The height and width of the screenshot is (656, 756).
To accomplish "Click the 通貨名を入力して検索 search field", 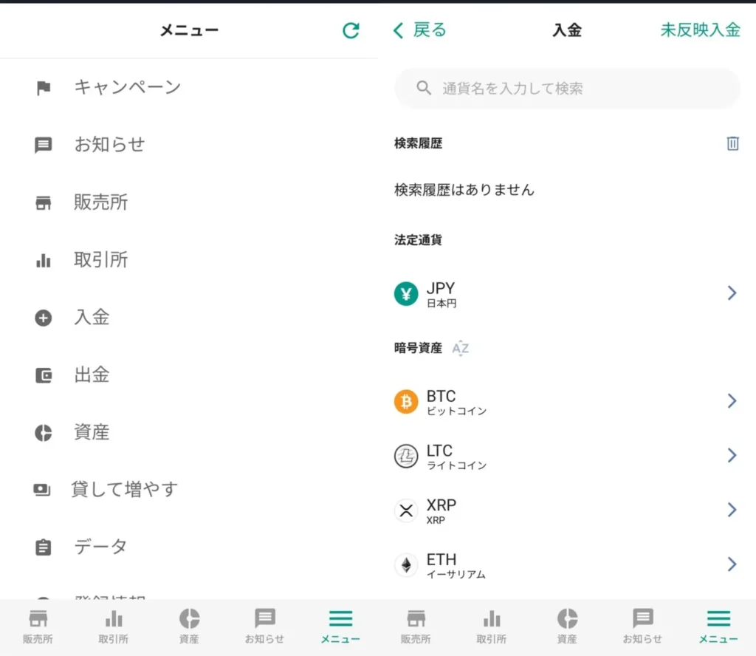I will [x=567, y=89].
